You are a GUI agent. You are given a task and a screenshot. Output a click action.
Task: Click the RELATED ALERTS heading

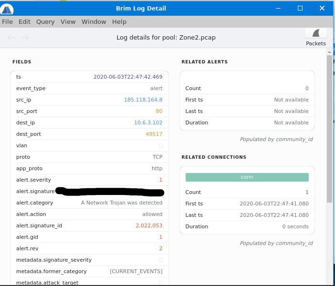pyautogui.click(x=204, y=62)
